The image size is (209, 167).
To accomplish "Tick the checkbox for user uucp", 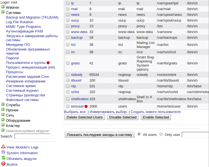I will pos(68,20).
